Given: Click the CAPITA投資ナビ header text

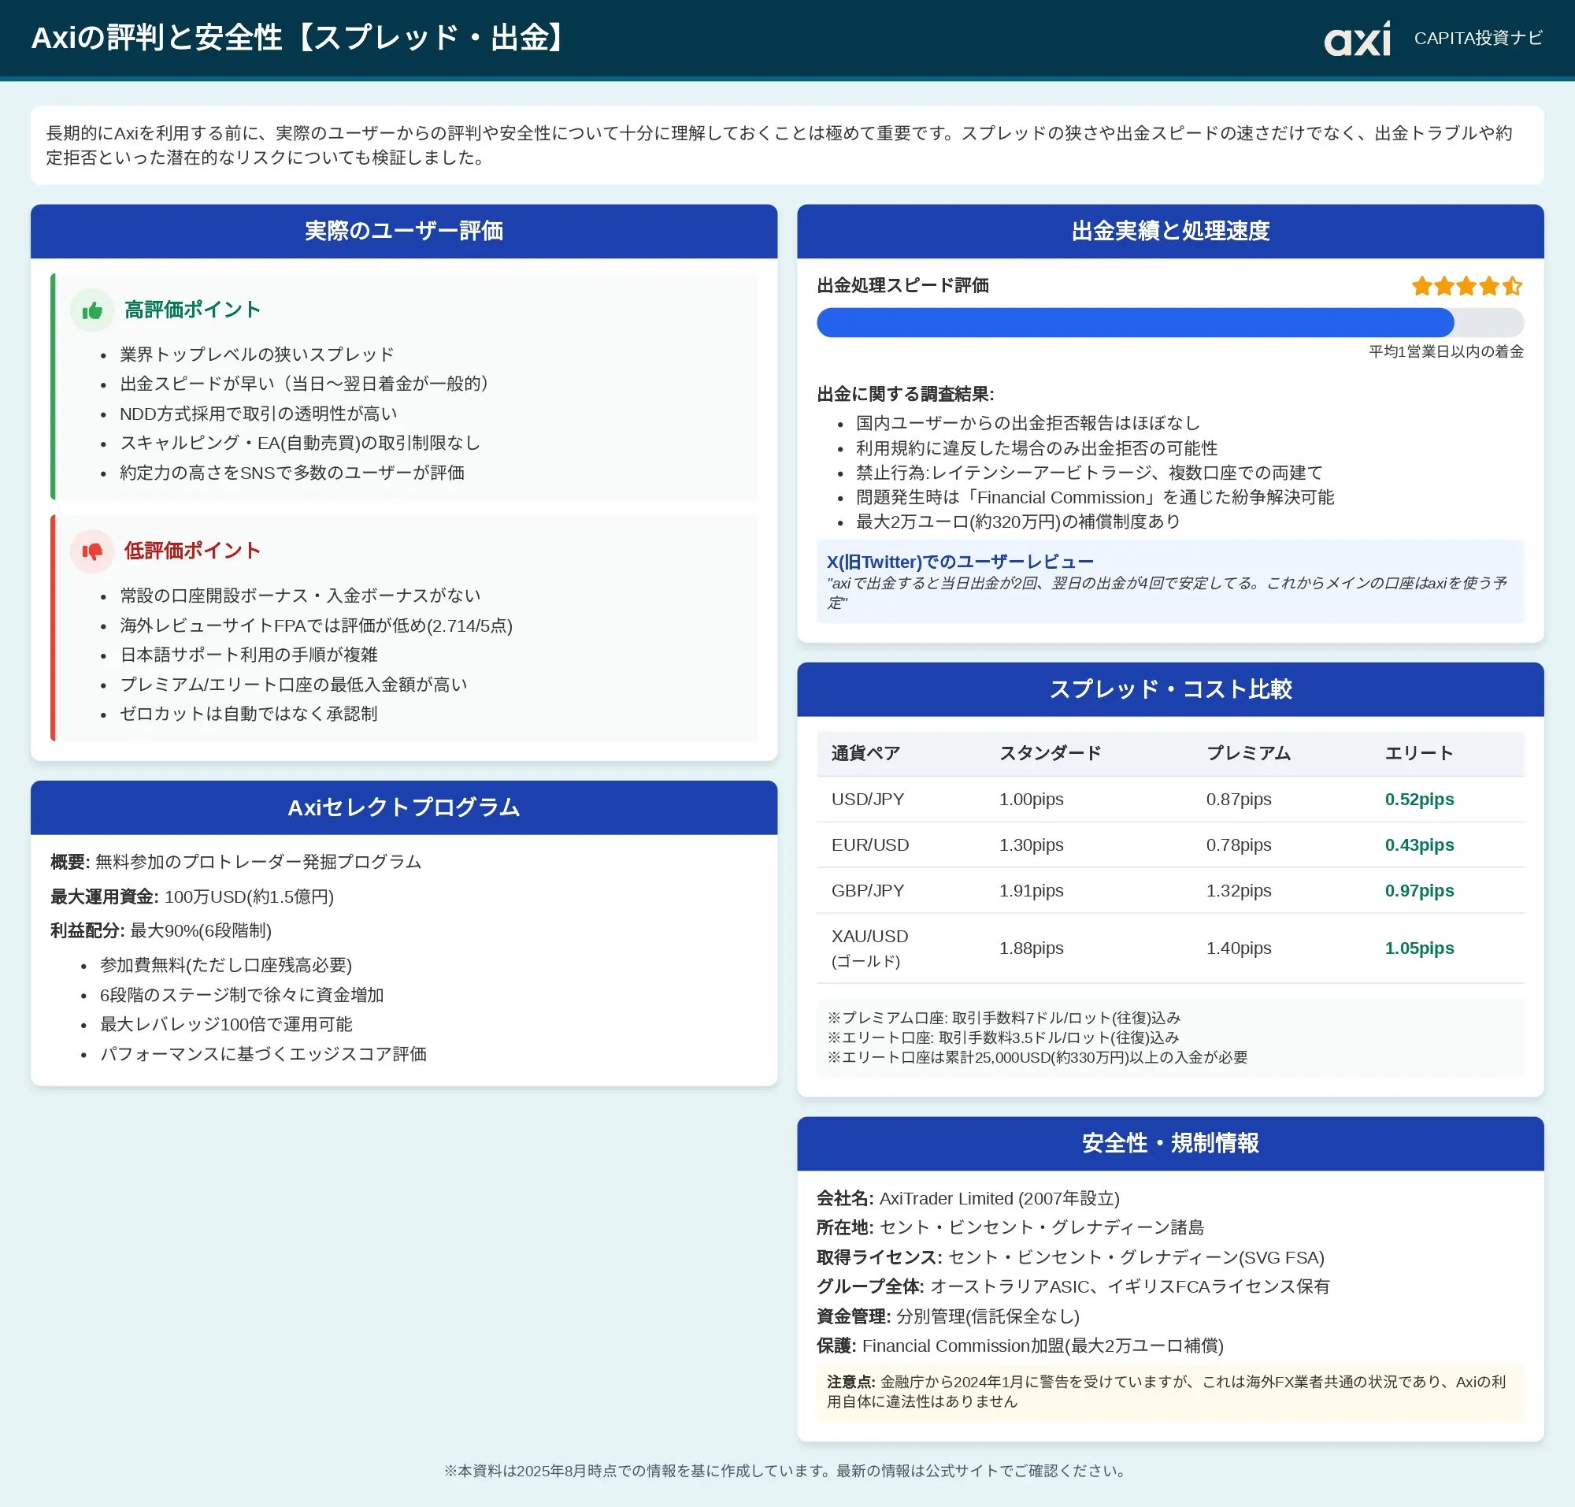Looking at the screenshot, I should (x=1478, y=39).
